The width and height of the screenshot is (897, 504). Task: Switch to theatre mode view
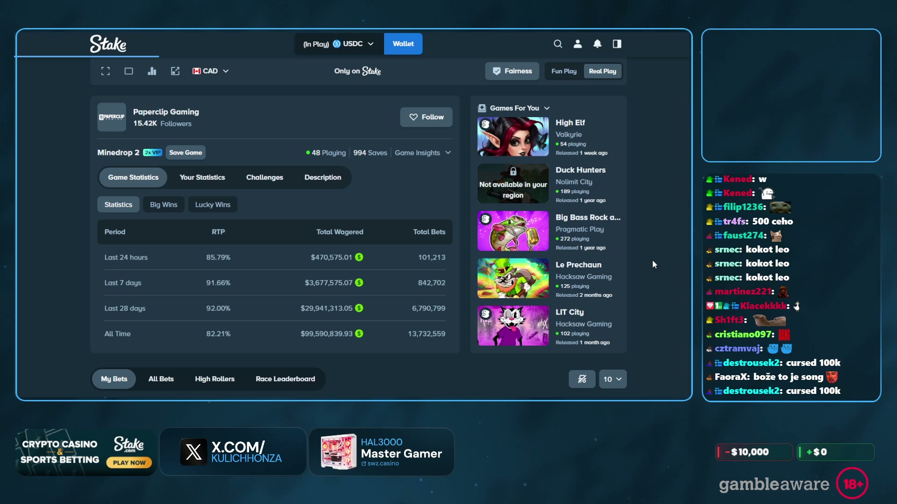[x=129, y=71]
